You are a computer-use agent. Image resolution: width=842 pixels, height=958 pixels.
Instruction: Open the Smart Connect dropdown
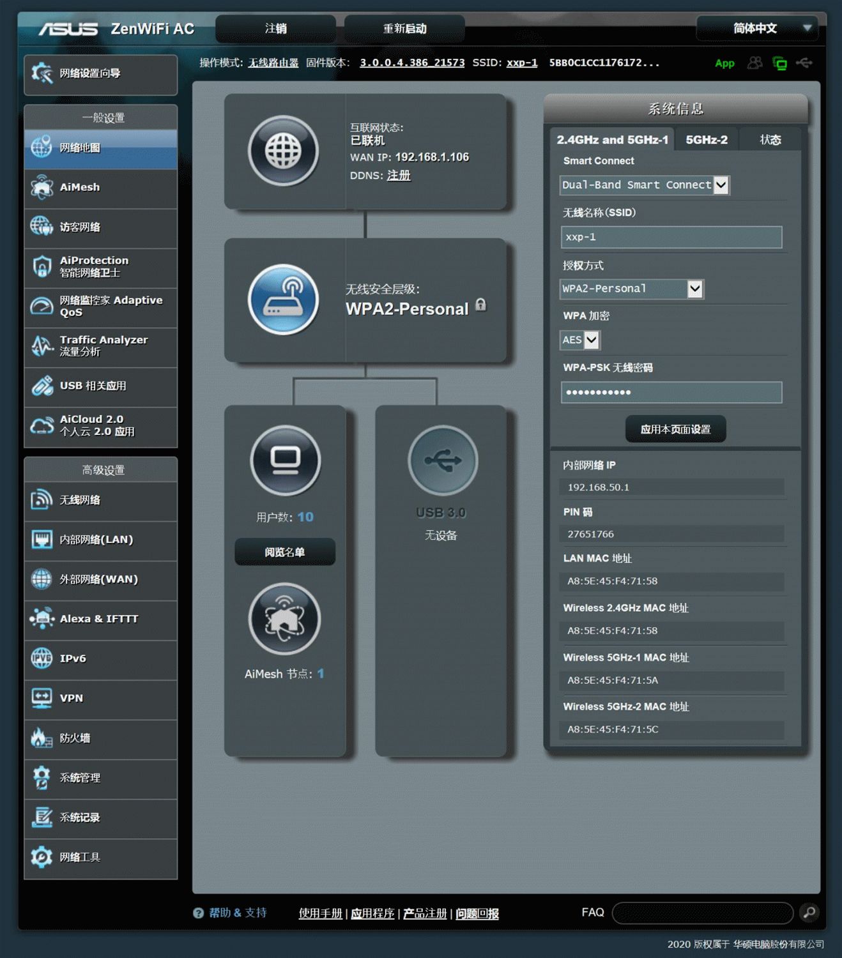[644, 185]
